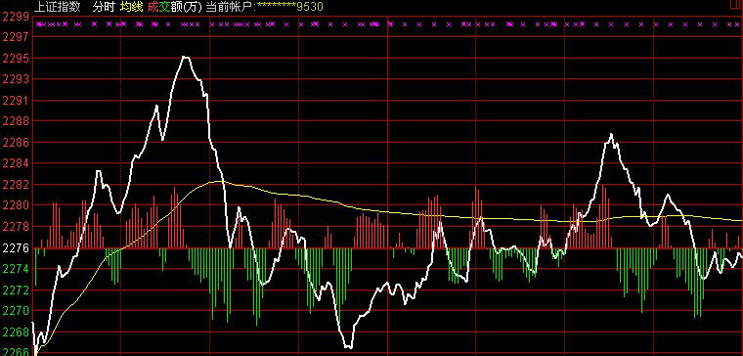The image size is (743, 356).
Task: Click the first magenta X marker at far left
Action: 39,24
